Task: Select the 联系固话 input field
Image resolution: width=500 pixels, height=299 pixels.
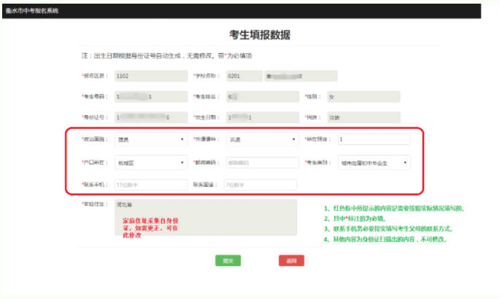Action: [x=260, y=185]
